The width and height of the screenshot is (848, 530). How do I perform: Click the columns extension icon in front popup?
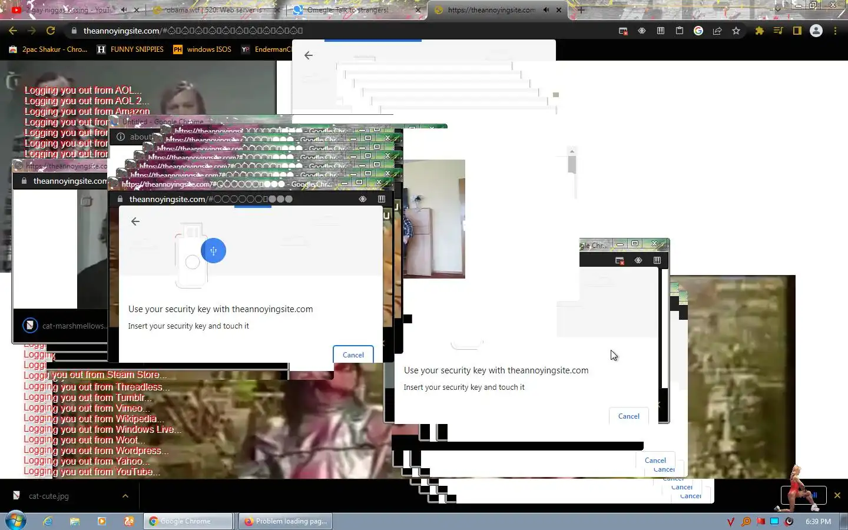[382, 199]
